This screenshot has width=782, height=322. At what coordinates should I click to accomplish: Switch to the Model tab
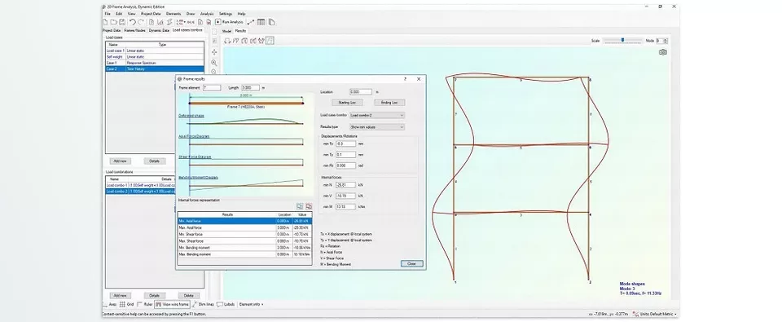coord(227,31)
